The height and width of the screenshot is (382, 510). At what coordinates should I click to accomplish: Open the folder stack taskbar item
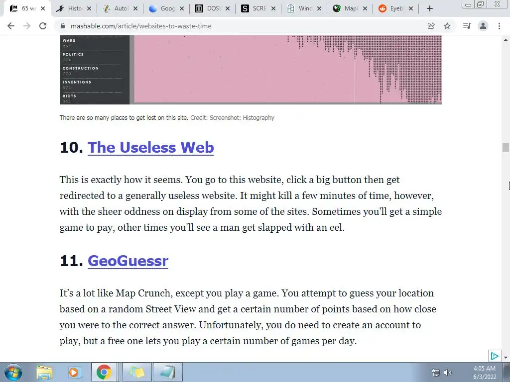[x=136, y=372]
